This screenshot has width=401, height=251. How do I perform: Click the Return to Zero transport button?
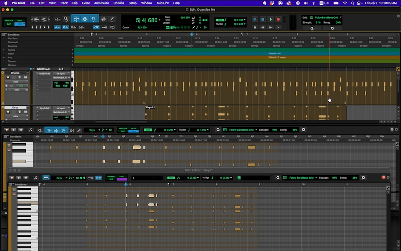point(255,27)
